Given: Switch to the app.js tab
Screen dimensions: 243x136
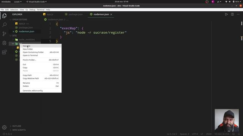Looking at the screenshot, I should 48,14.
